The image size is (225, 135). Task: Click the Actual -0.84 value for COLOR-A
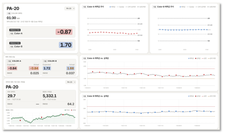34,68
